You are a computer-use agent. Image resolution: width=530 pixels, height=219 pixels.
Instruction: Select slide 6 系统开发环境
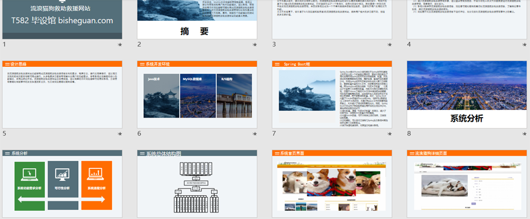197,95
